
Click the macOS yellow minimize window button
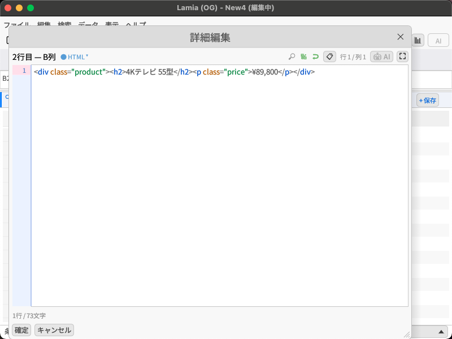19,8
